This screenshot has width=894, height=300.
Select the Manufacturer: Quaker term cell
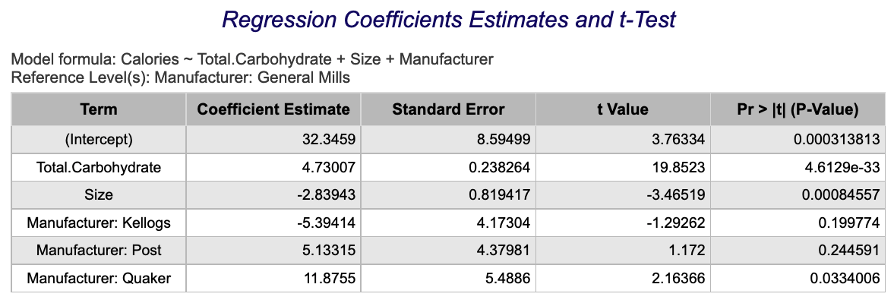tap(99, 278)
